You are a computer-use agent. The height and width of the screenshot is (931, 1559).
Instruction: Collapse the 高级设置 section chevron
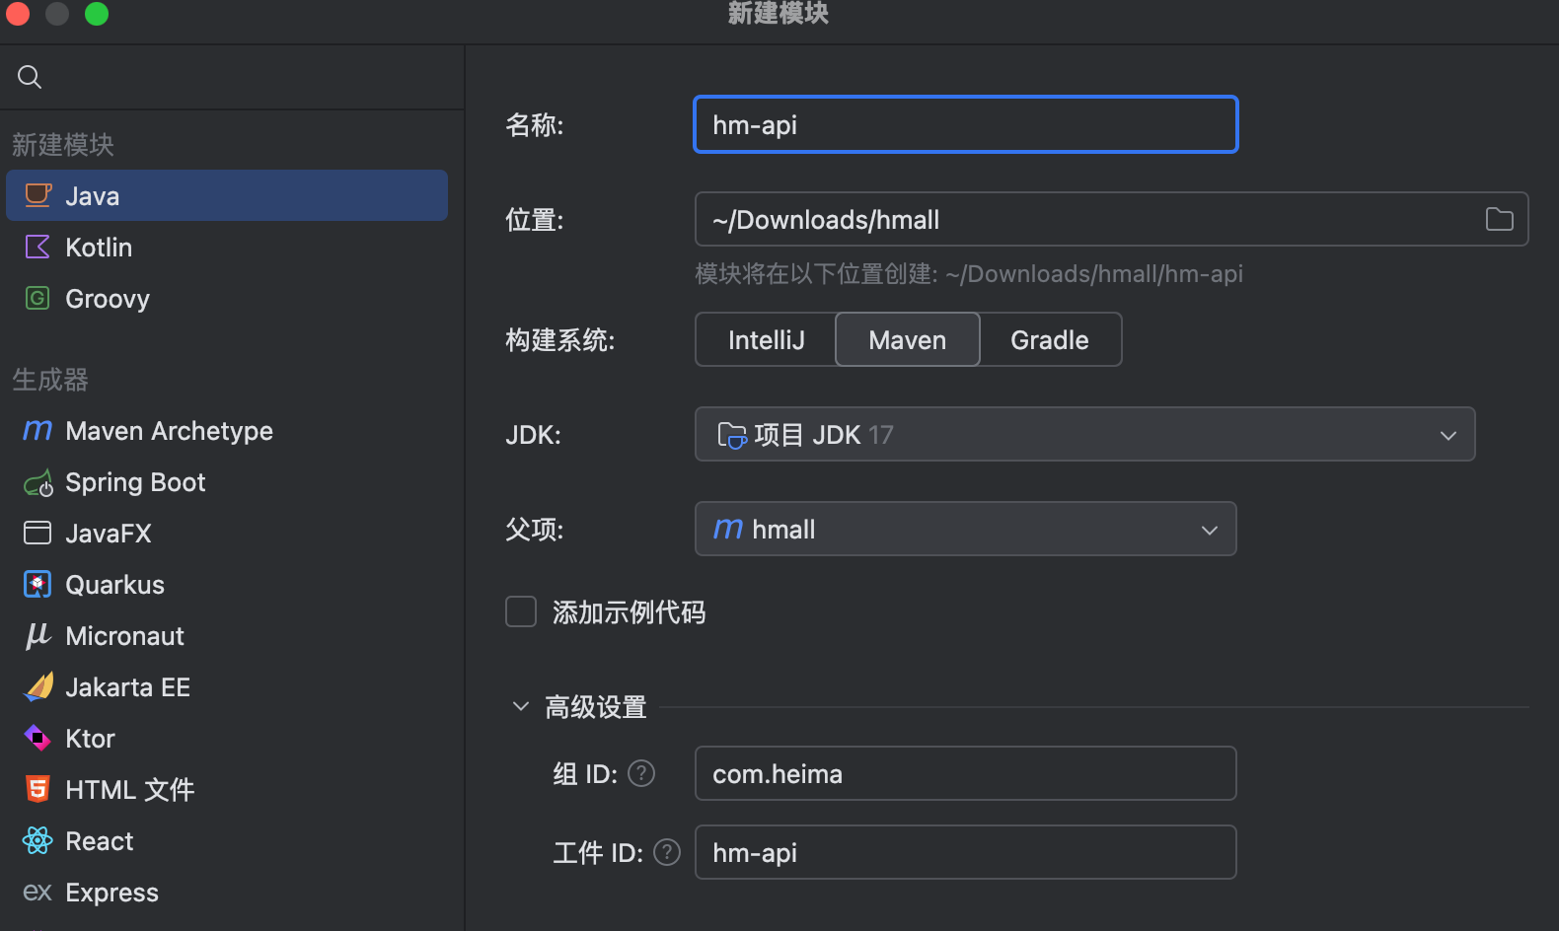point(521,706)
